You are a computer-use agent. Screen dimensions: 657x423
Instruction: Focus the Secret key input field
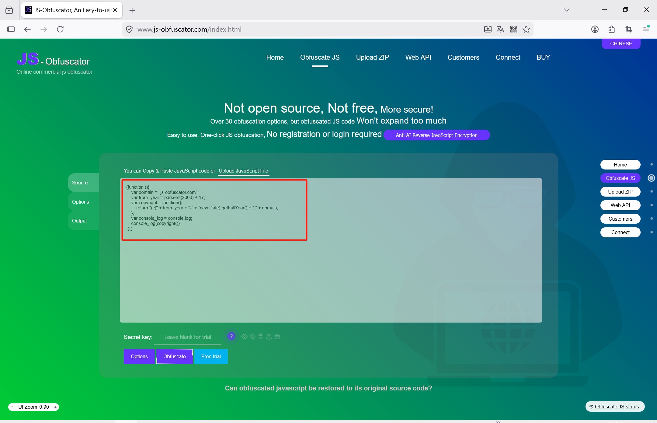tap(188, 337)
